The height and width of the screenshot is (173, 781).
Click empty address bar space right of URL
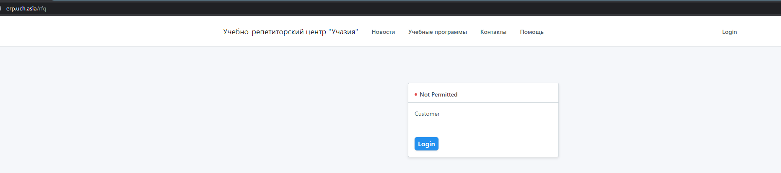[377, 8]
